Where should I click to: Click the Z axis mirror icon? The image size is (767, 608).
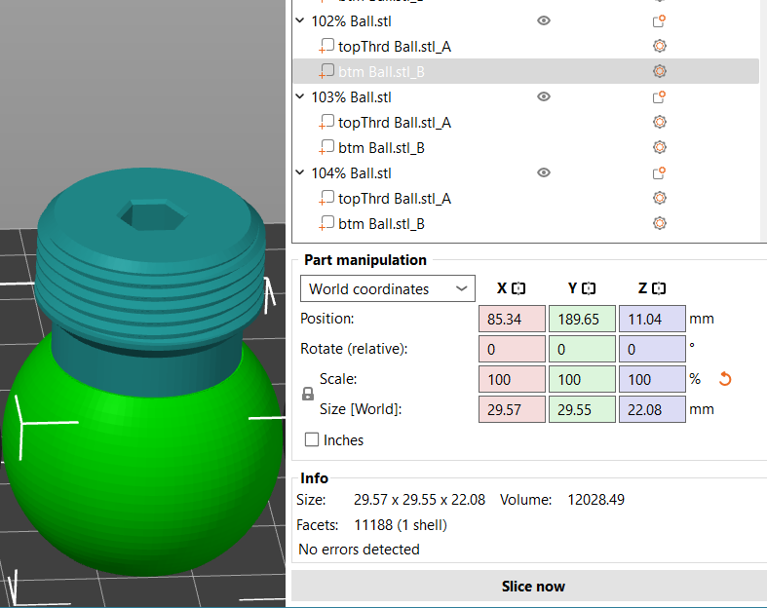[659, 288]
